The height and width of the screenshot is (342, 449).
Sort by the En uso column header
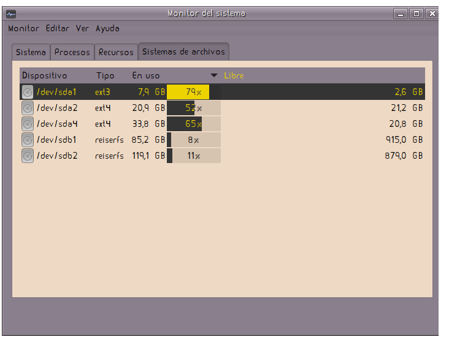[146, 75]
